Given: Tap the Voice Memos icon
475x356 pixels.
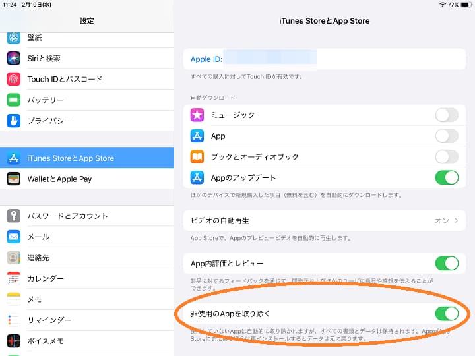Looking at the screenshot, I should point(14,341).
